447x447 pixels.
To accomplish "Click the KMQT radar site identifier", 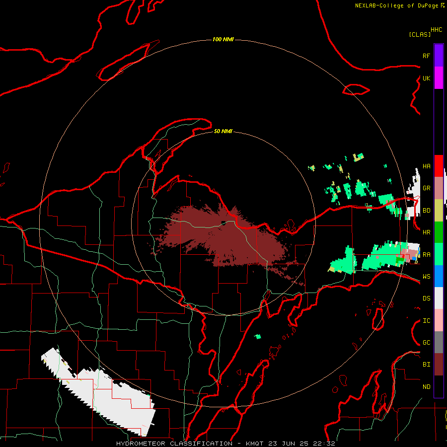I will 255,444.
